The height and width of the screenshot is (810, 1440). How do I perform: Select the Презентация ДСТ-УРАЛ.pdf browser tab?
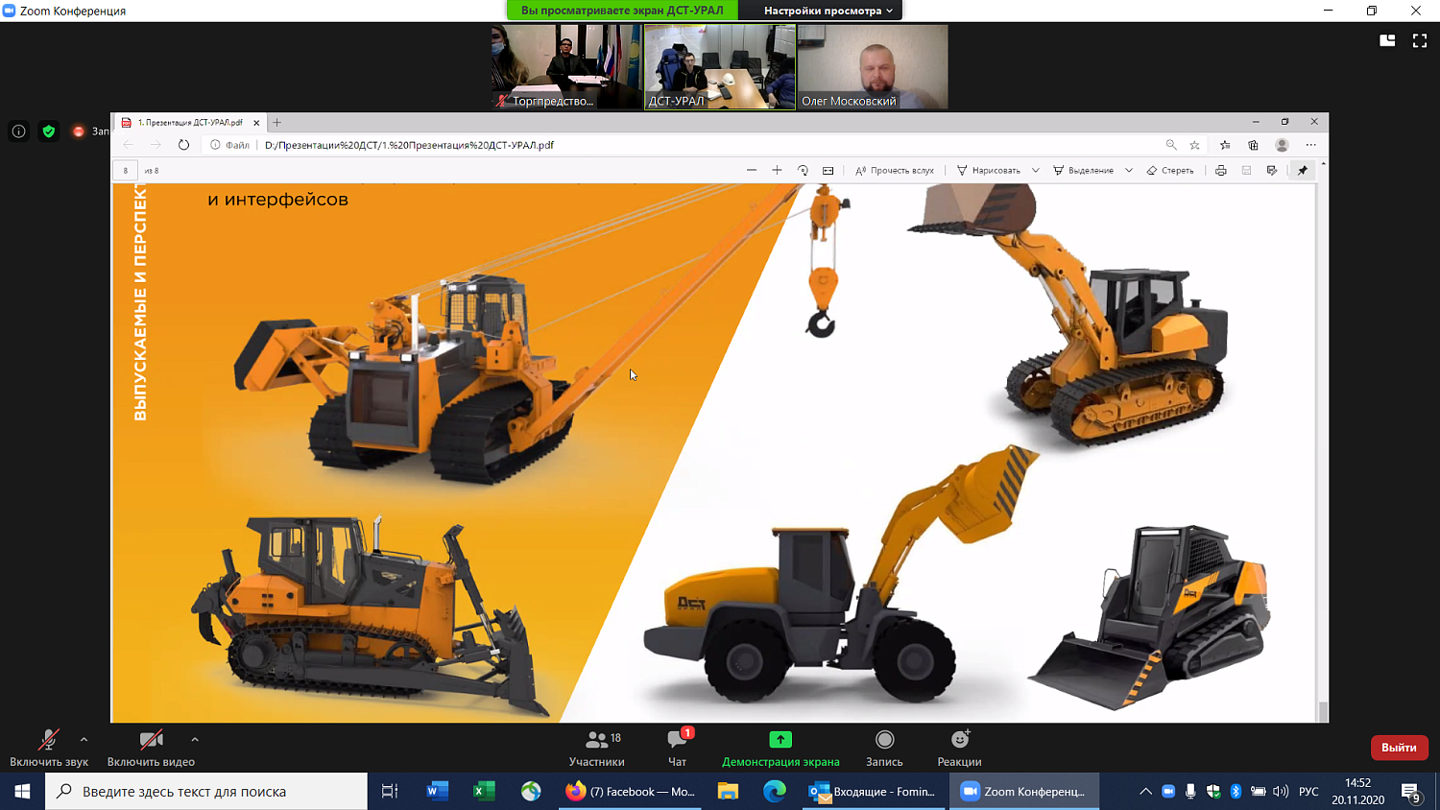(x=188, y=123)
